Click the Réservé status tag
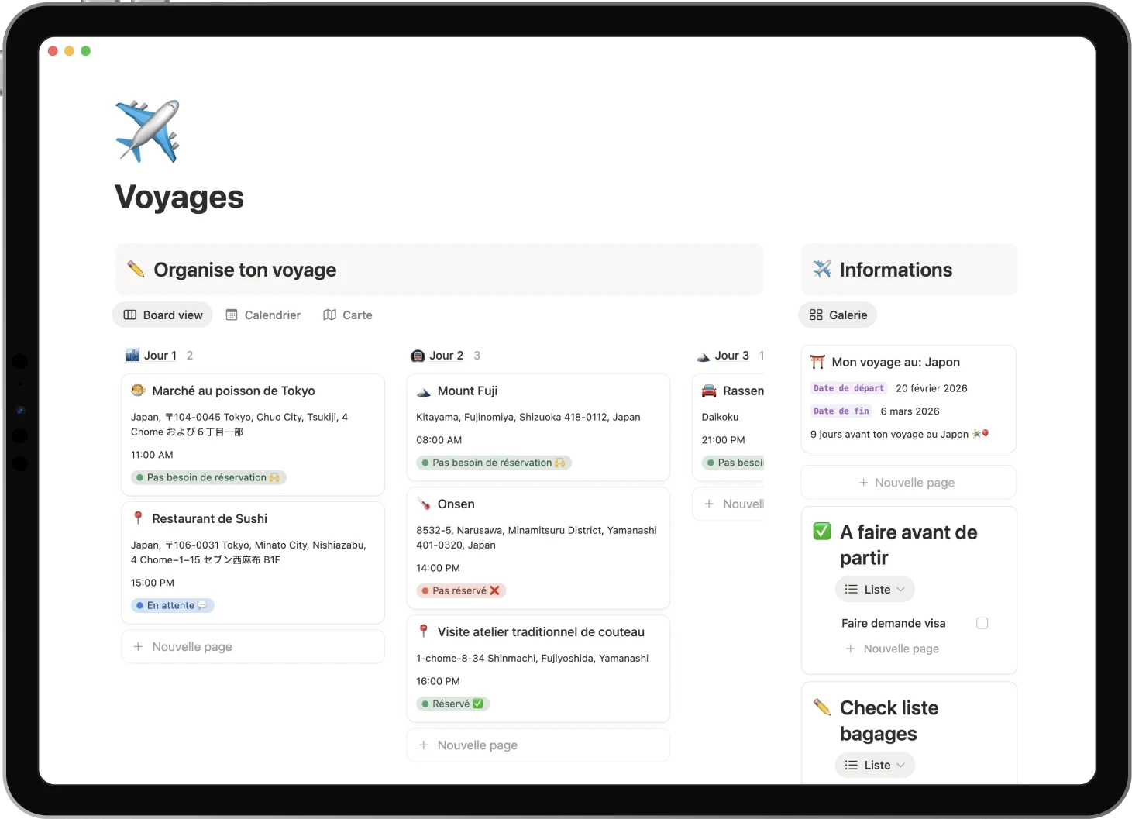This screenshot has width=1132, height=819. (453, 704)
